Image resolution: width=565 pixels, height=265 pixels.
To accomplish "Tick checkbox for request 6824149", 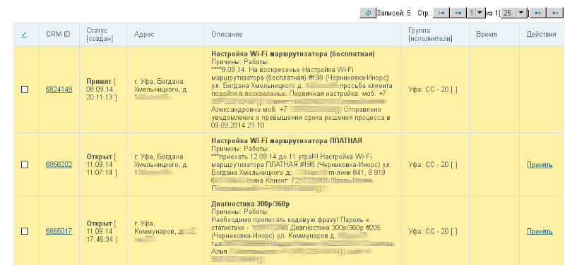I will [25, 90].
